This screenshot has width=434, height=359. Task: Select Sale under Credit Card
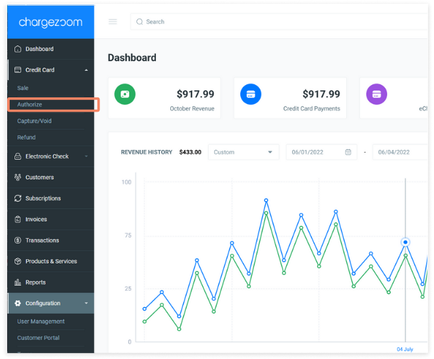pyautogui.click(x=23, y=88)
